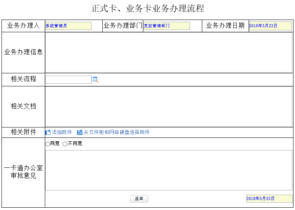Click the icon left of 添加附件

(x=48, y=132)
